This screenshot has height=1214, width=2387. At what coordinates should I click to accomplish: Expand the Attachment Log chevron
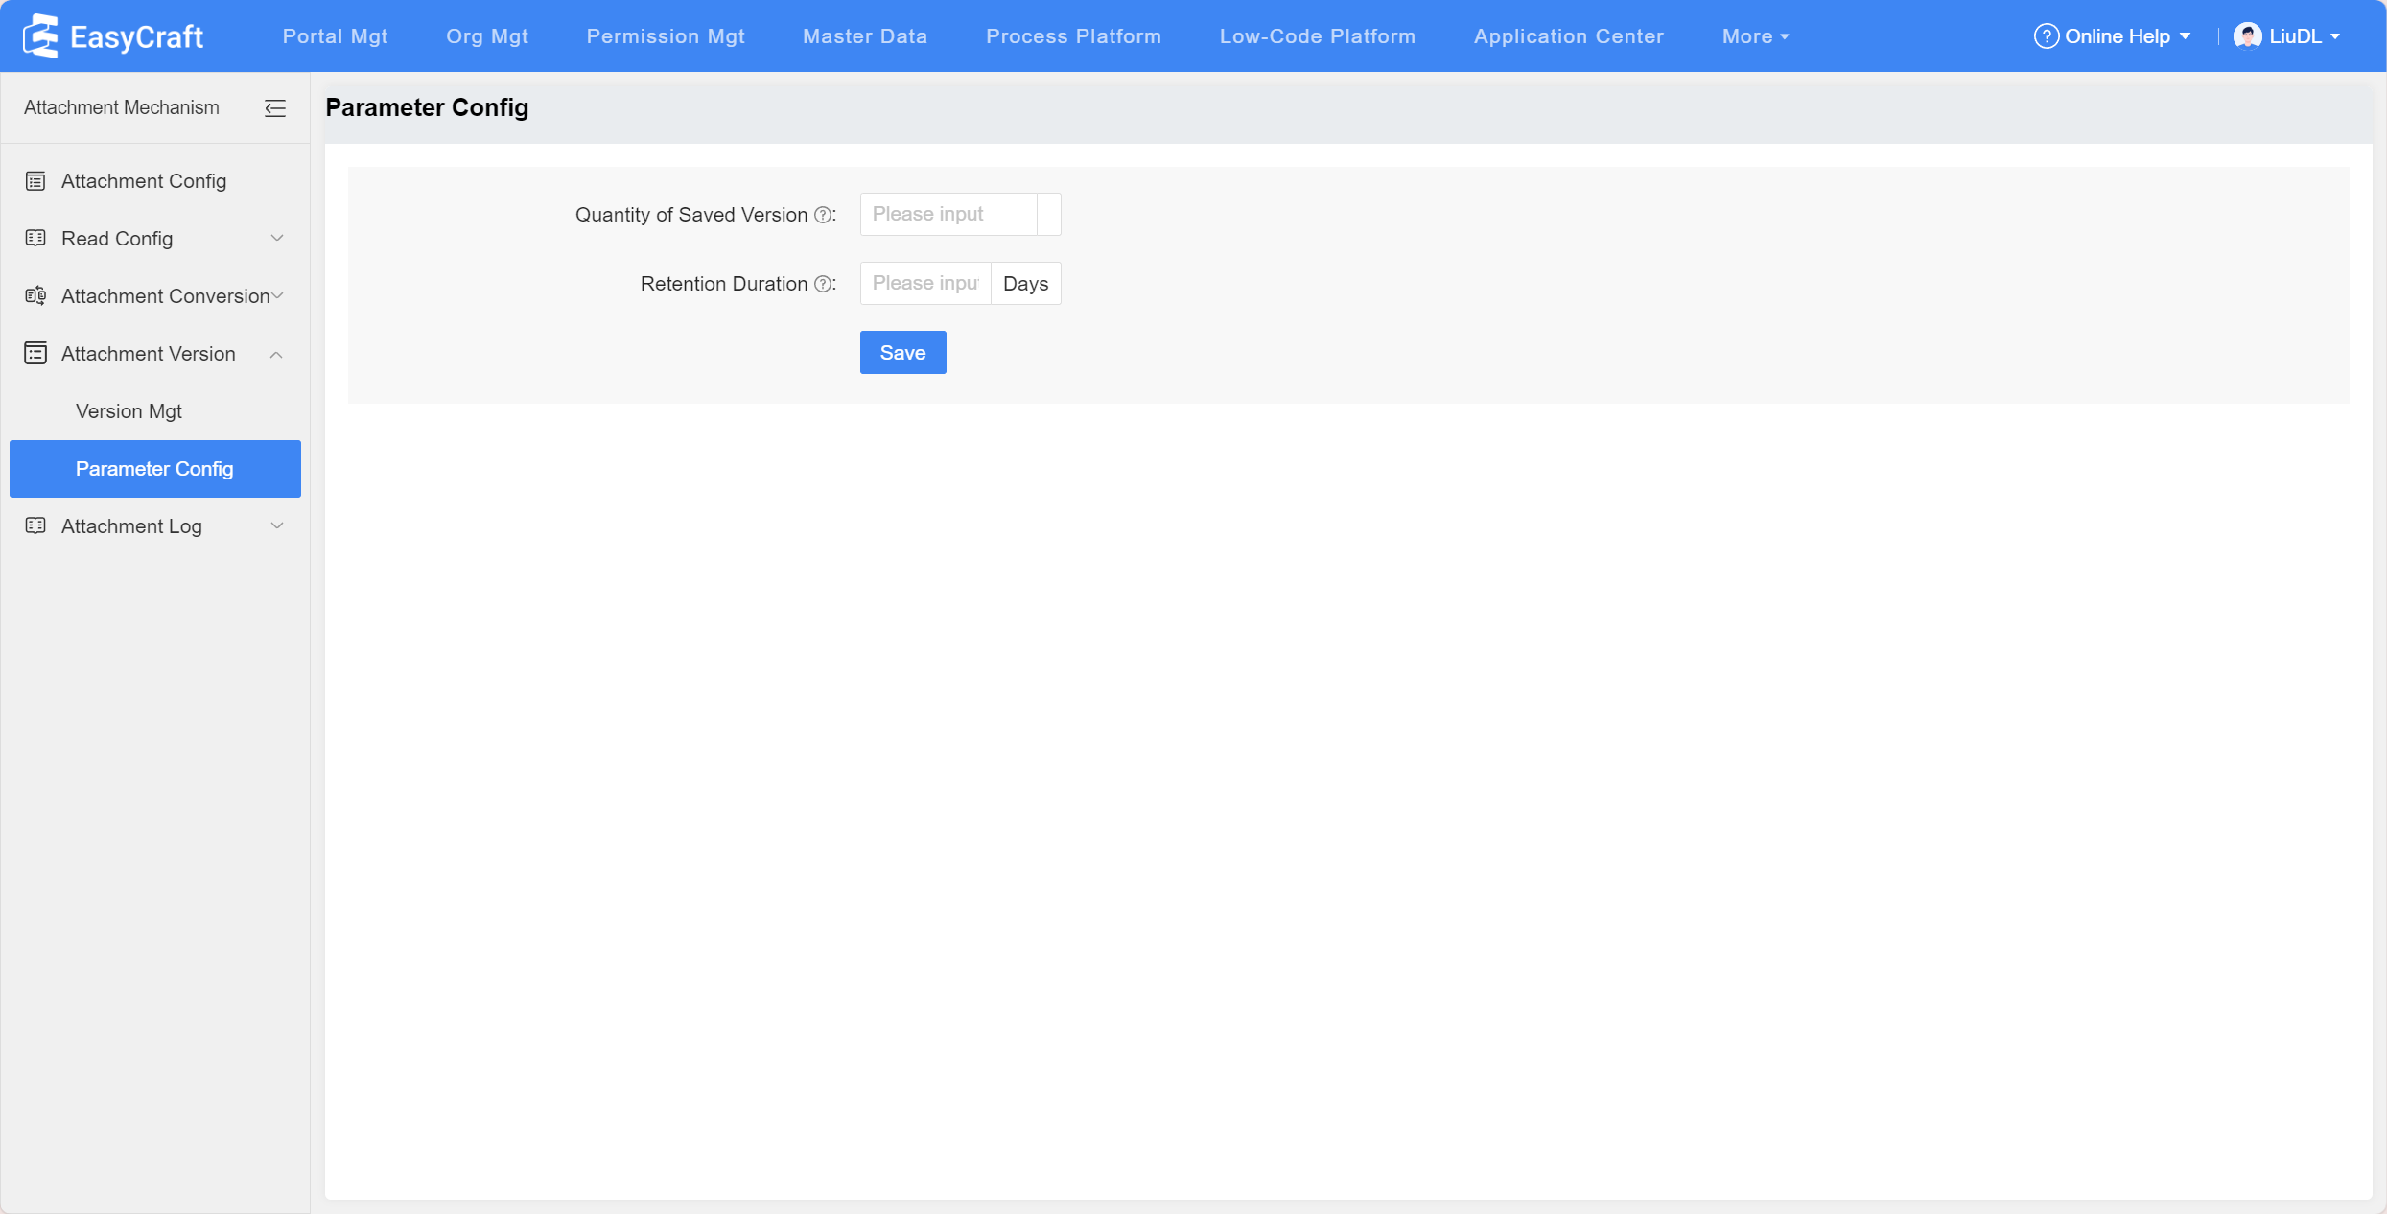coord(277,525)
